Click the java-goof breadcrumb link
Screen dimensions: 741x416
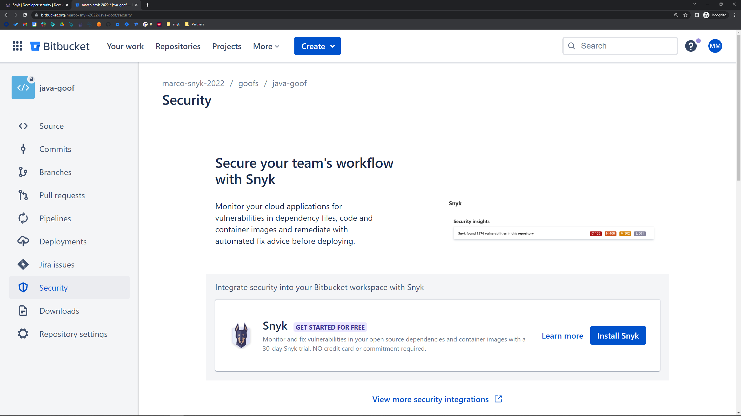(x=289, y=83)
